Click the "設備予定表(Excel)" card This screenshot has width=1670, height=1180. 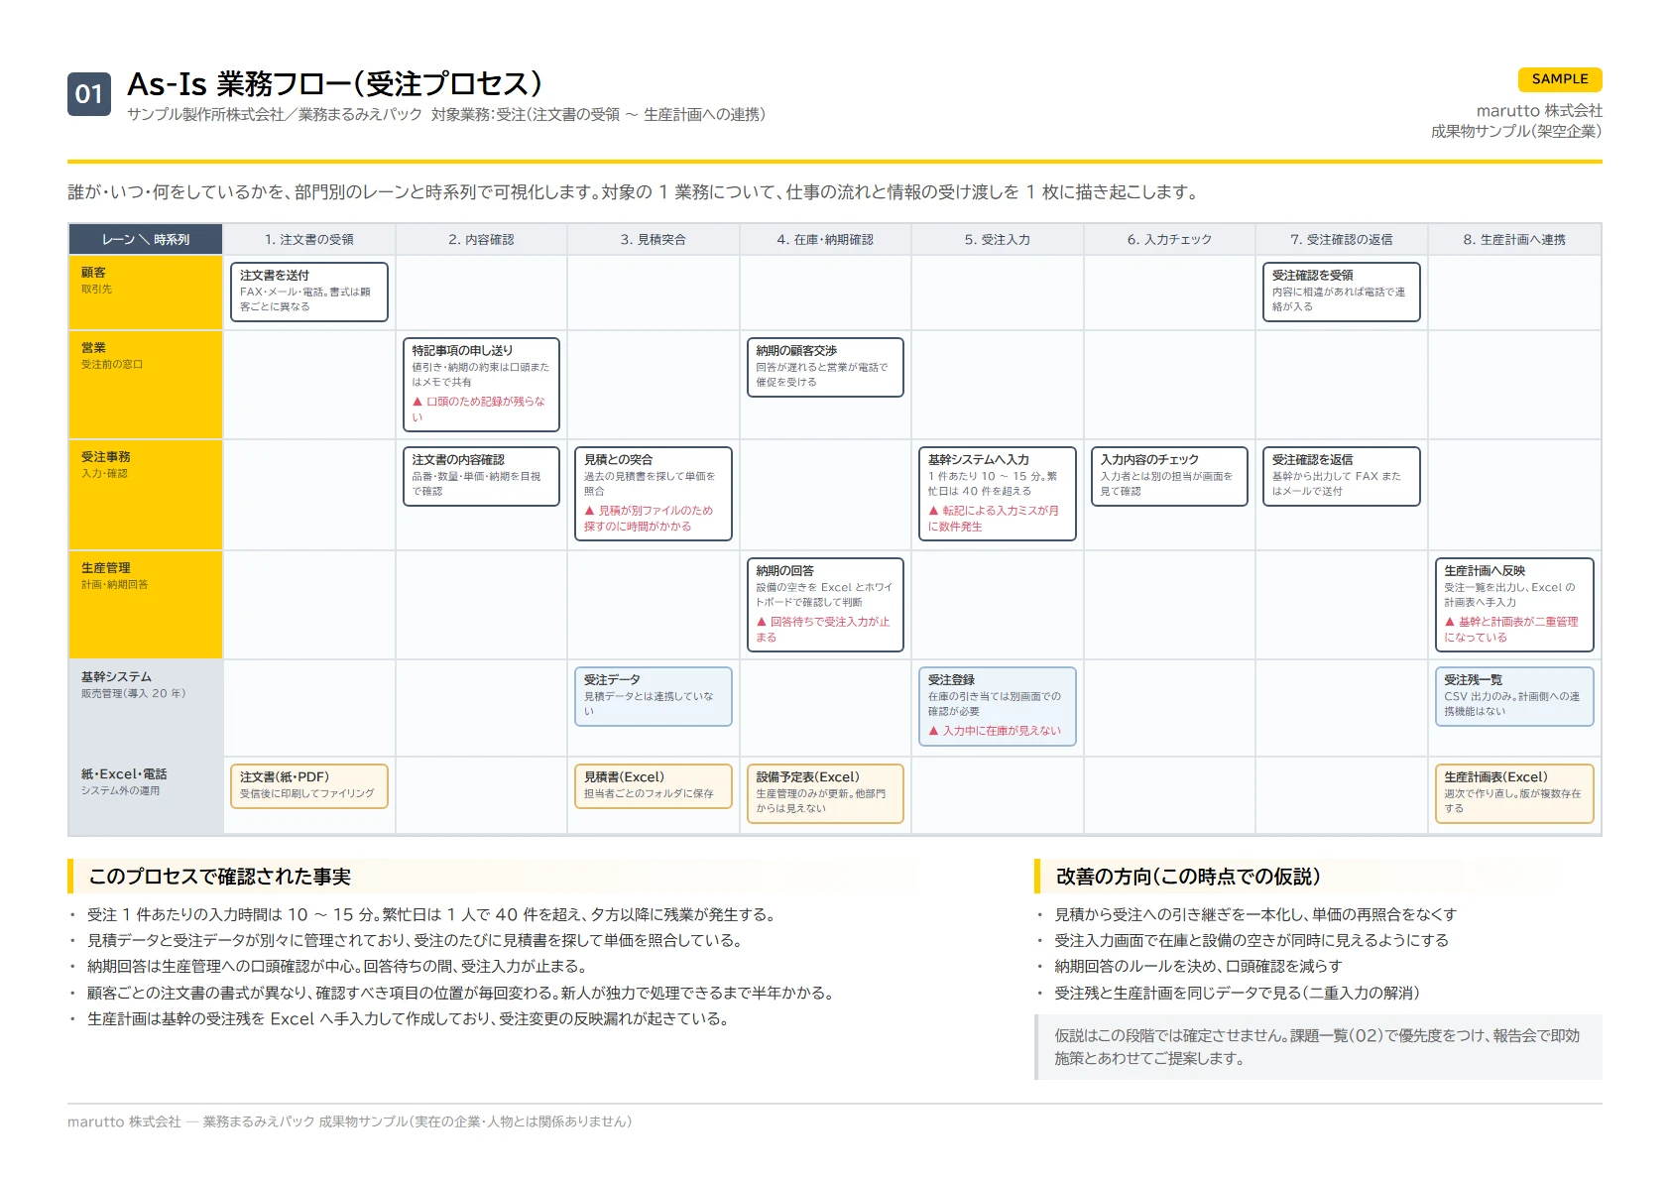coord(825,793)
